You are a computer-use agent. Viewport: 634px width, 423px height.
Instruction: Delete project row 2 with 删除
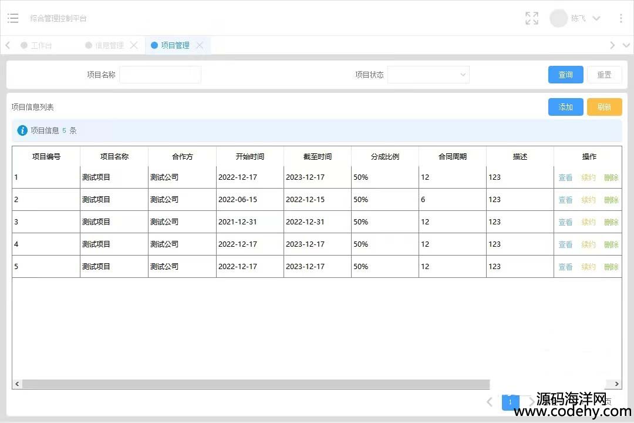(x=611, y=200)
